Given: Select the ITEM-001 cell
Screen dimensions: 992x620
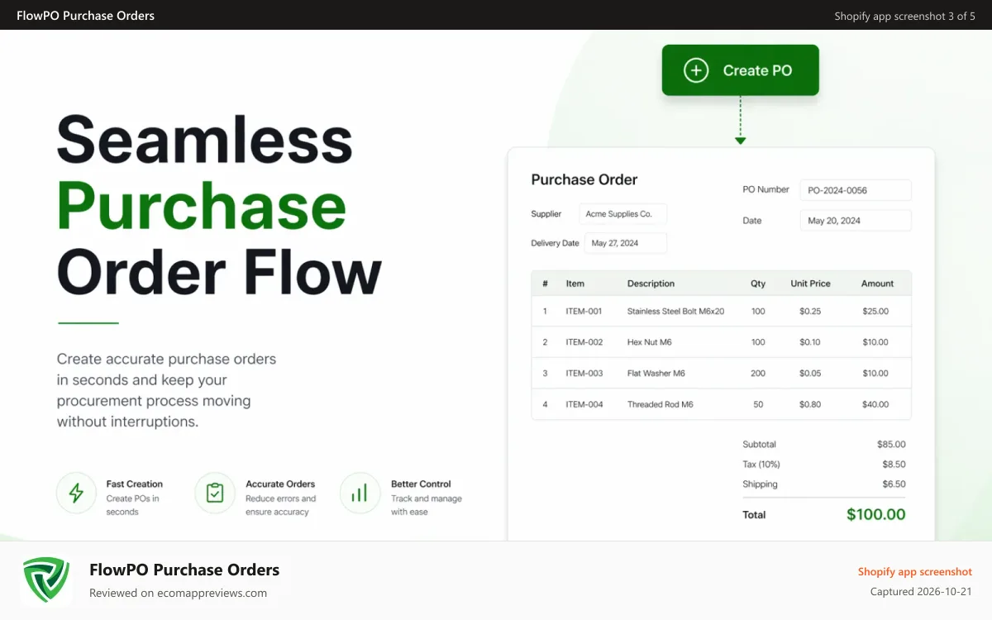Looking at the screenshot, I should pyautogui.click(x=584, y=312).
